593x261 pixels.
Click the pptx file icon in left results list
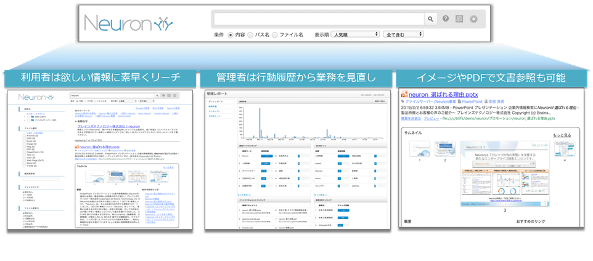pos(77,147)
